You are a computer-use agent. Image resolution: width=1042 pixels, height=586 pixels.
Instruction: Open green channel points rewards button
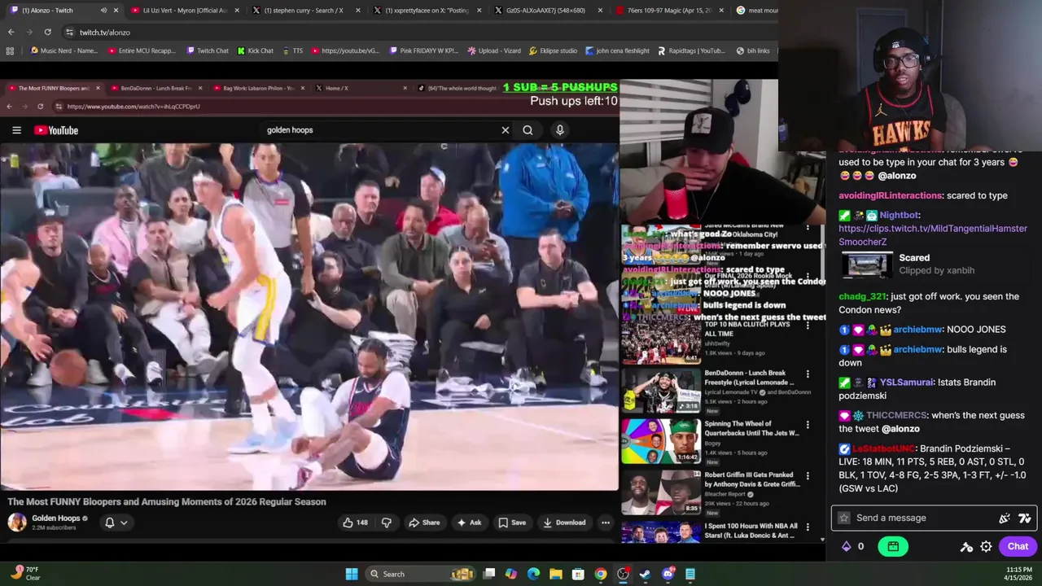click(893, 546)
